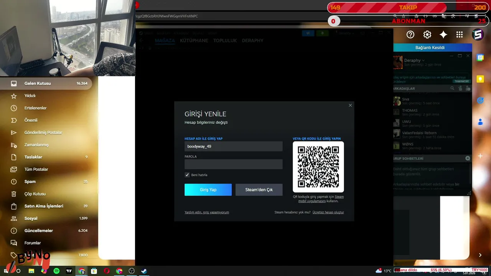Viewport: 491px width, 276px height.
Task: Click the QR code image
Action: tap(318, 167)
